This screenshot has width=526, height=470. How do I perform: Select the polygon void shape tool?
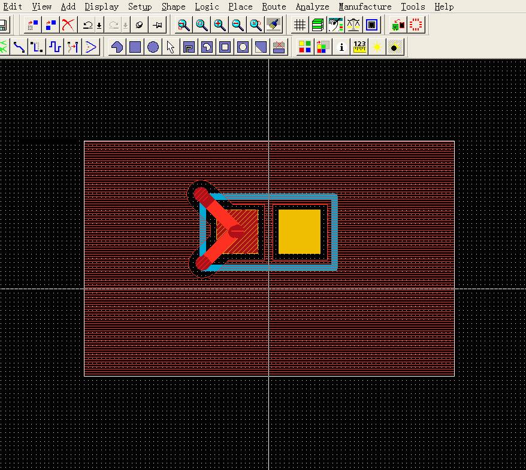[x=207, y=47]
